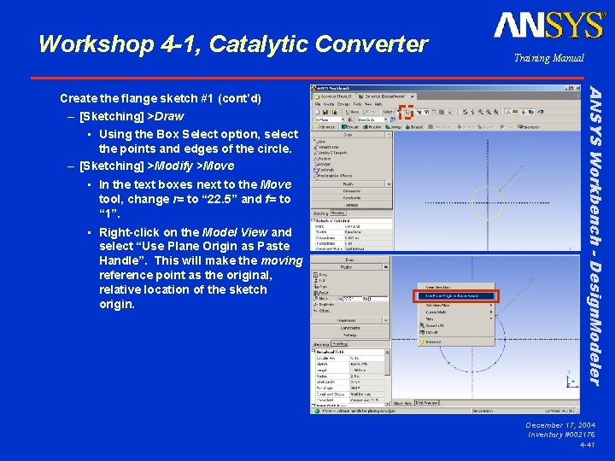Select the Paste tool in Modify toolbox
Image resolution: width=615 pixels, height=461 pixels.
321,293
